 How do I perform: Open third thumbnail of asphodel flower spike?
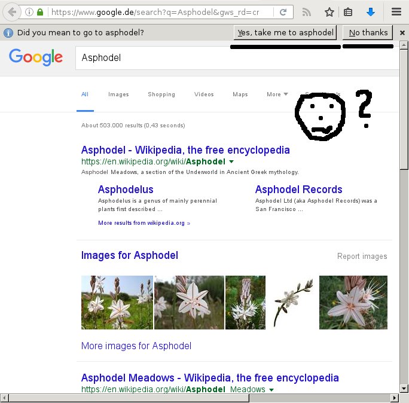click(245, 303)
